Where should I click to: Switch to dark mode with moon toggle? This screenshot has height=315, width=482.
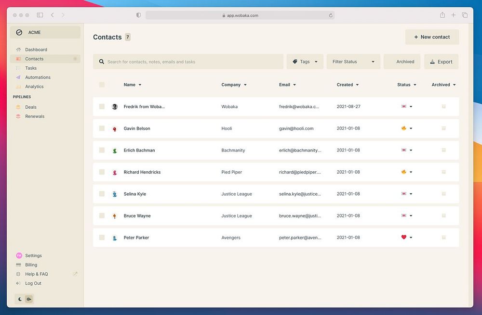coord(20,299)
